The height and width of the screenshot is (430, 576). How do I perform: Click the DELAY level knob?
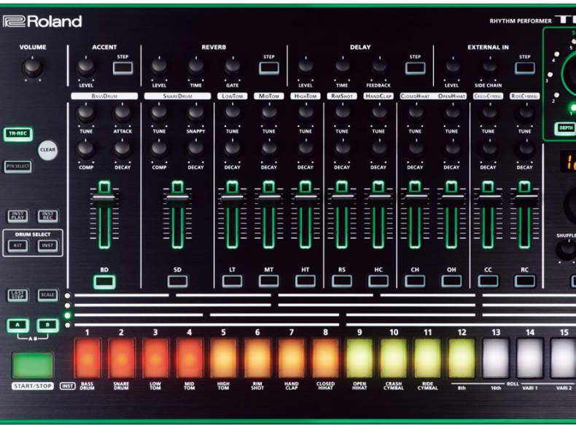tap(305, 67)
